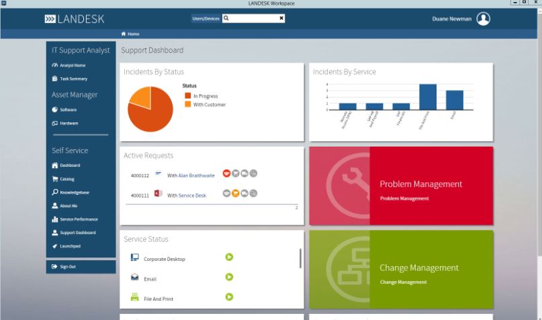Click the Email envelope icon

pyautogui.click(x=135, y=277)
